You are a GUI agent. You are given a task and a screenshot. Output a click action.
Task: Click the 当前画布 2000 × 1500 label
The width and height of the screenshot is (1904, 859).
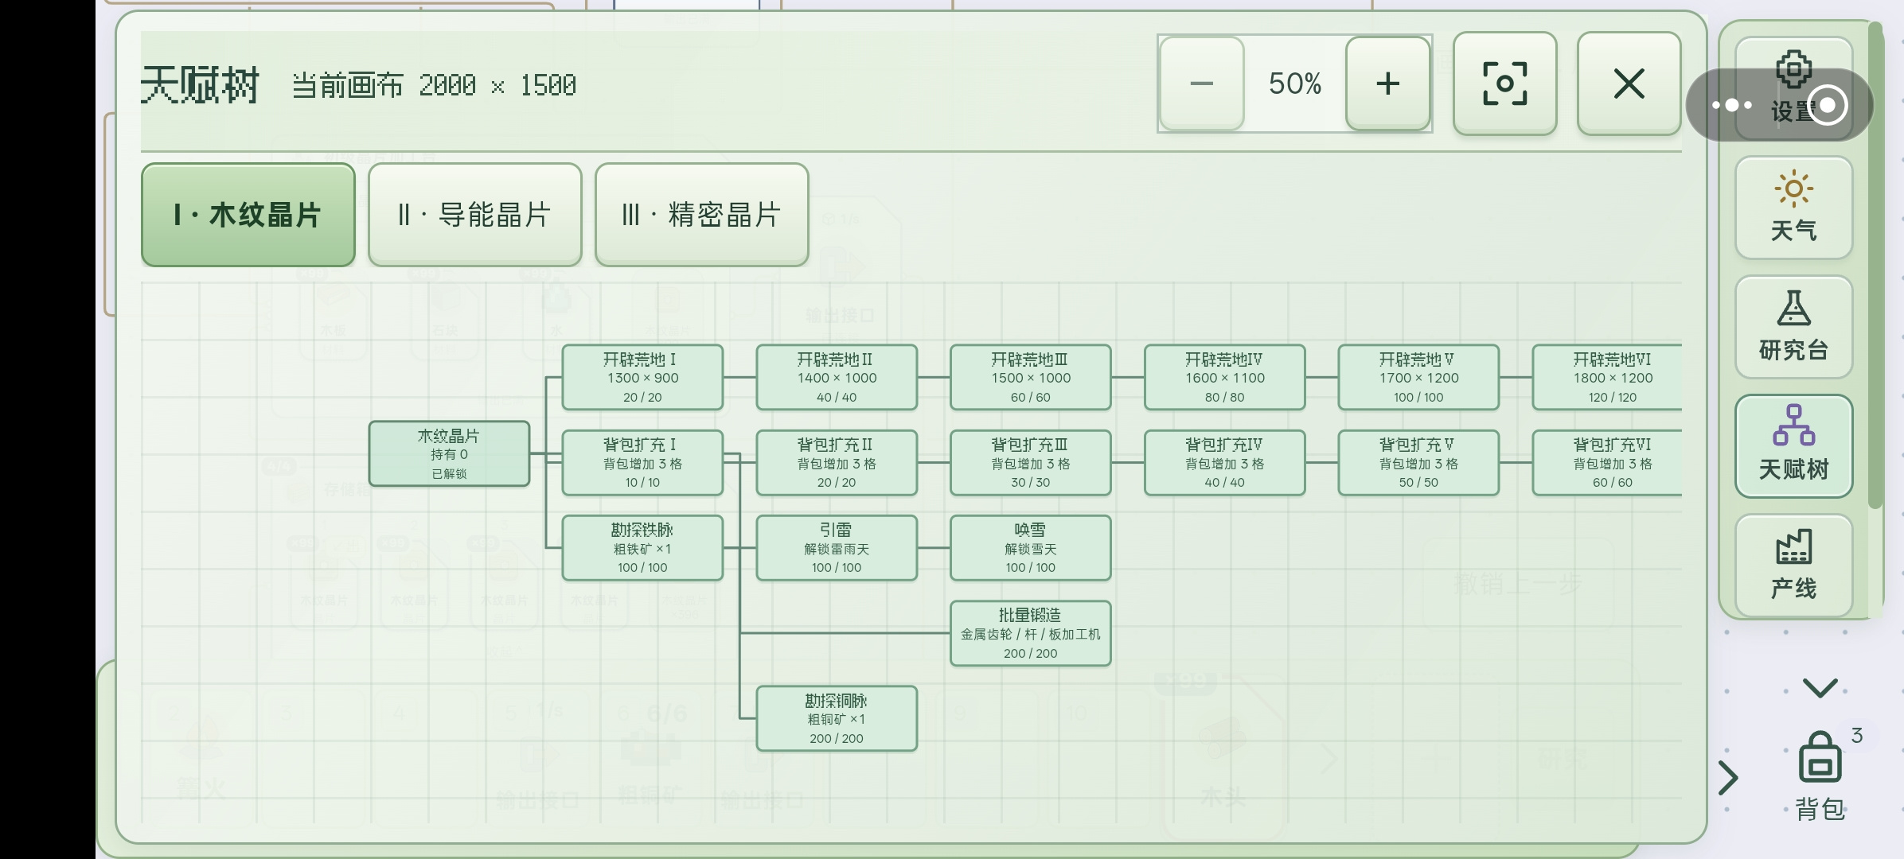(x=434, y=85)
